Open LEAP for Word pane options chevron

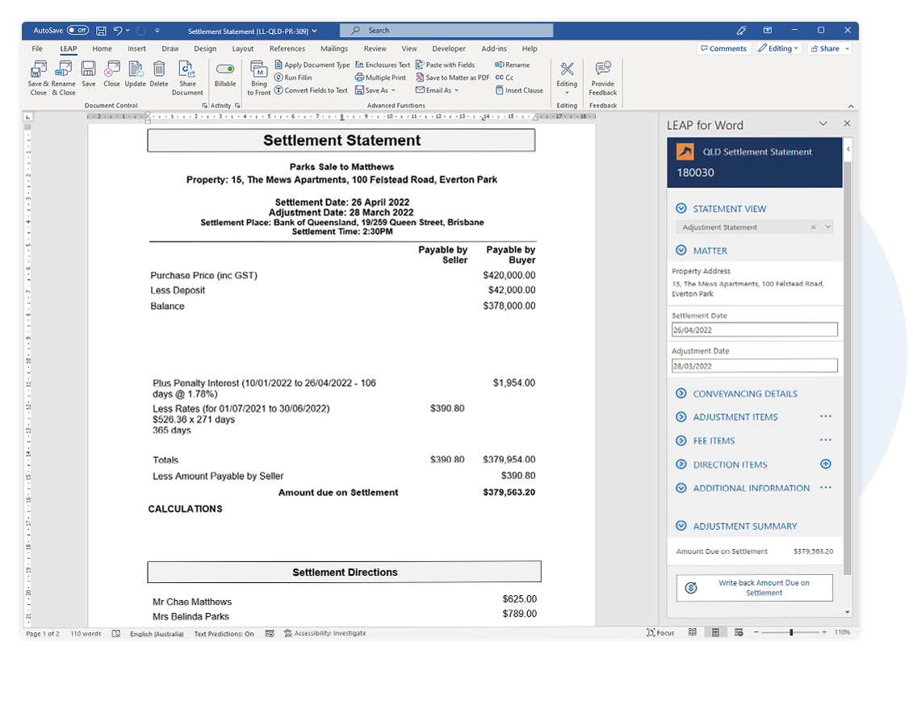tap(823, 123)
